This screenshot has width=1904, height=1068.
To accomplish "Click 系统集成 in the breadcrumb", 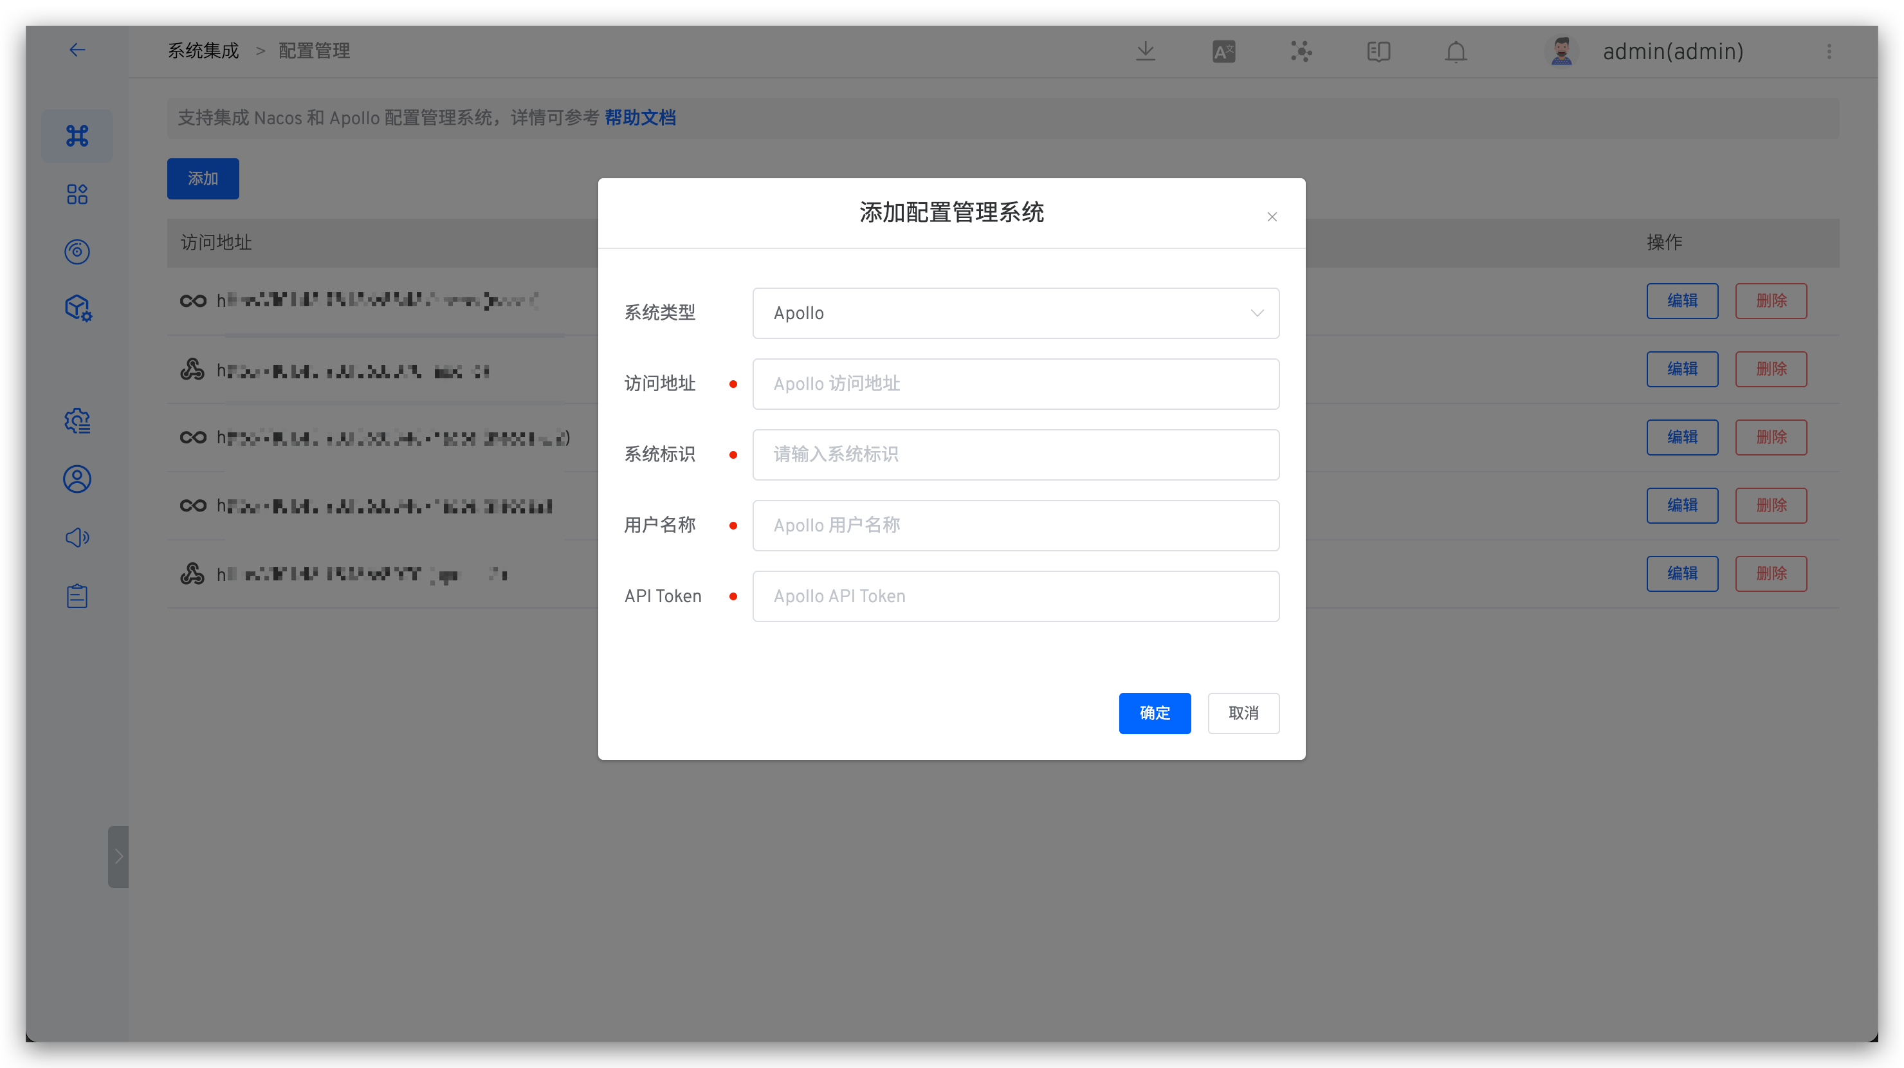I will 203,50.
